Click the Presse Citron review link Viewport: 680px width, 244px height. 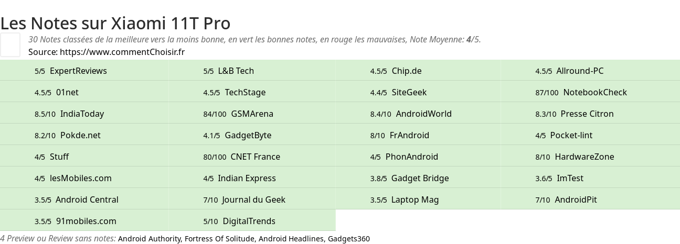pos(587,114)
